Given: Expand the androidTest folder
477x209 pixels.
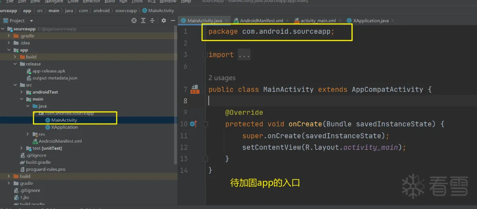Looking at the screenshot, I should point(21,92).
